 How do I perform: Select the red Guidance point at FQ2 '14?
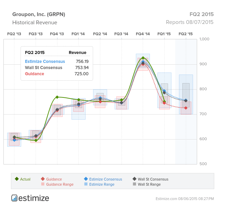tap(100, 102)
